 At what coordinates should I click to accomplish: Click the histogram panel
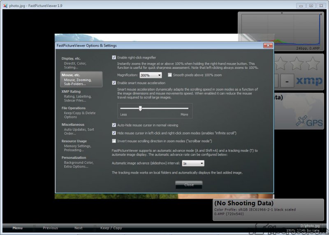click(281, 31)
